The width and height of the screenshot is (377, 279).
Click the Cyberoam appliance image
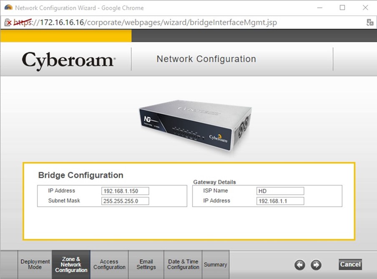click(195, 125)
